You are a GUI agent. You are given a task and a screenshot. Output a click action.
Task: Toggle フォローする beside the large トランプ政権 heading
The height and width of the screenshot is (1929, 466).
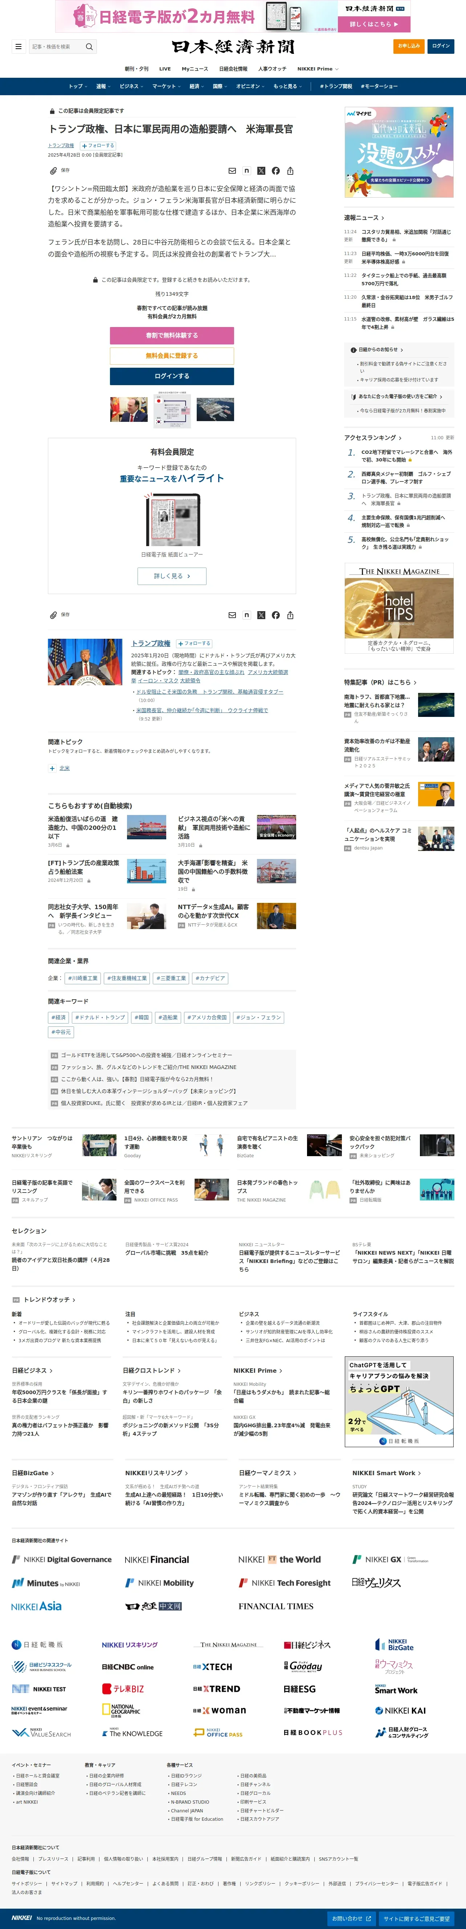[x=194, y=643]
